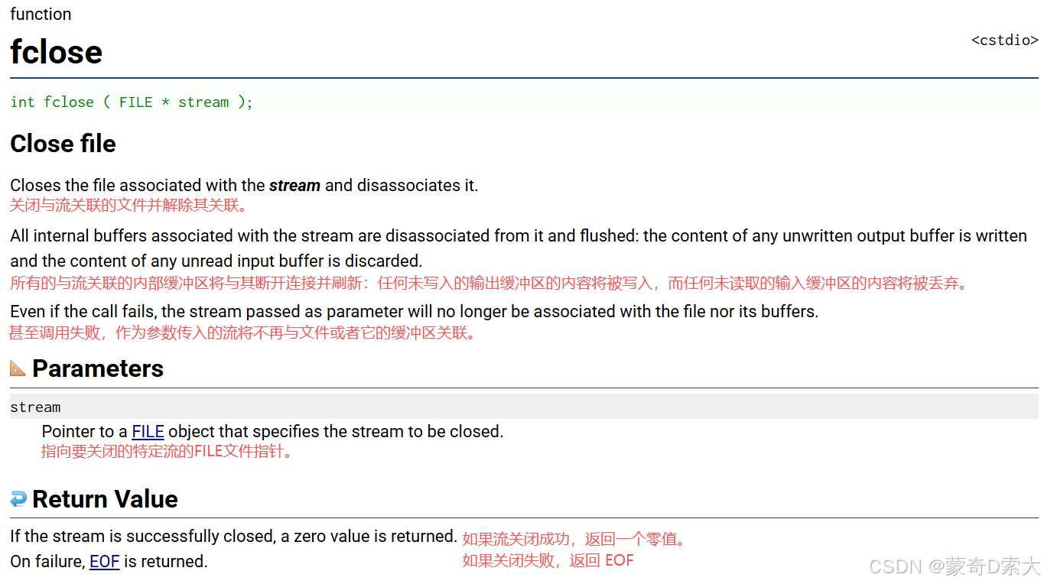This screenshot has height=584, width=1044.
Task: Select the 'stream' parameter name row
Action: coord(524,407)
